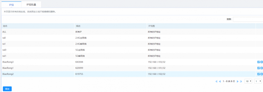
Task: Switch to IP组 tab
Action: [x=11, y=5]
